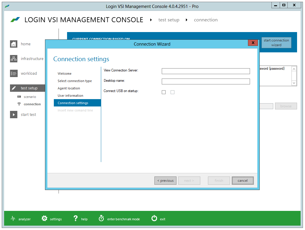Launch the analyzer via its pulse icon
305x230 pixels.
click(x=13, y=219)
